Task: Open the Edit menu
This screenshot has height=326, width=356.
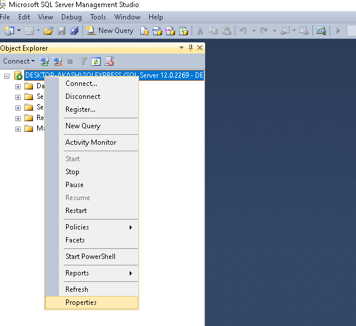Action: [24, 17]
